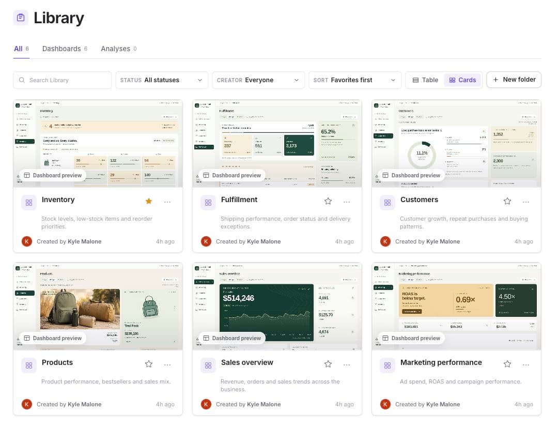
Task: Open the more options menu for Sales overview
Action: click(347, 364)
